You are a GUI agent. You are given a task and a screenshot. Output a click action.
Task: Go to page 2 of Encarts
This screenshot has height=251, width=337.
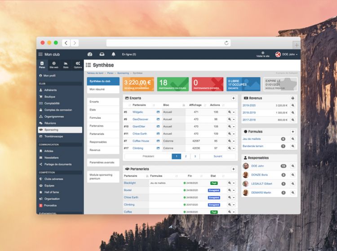(x=186, y=157)
